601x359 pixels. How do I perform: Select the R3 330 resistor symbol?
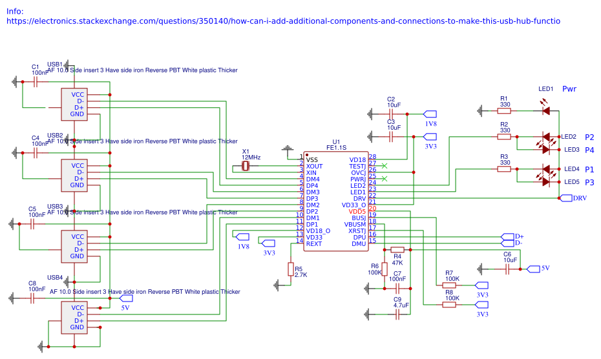tap(504, 169)
